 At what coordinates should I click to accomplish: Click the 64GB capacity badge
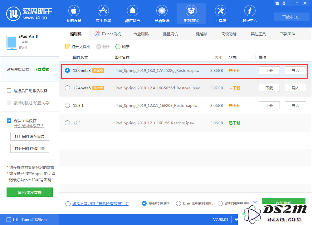[x=24, y=42]
